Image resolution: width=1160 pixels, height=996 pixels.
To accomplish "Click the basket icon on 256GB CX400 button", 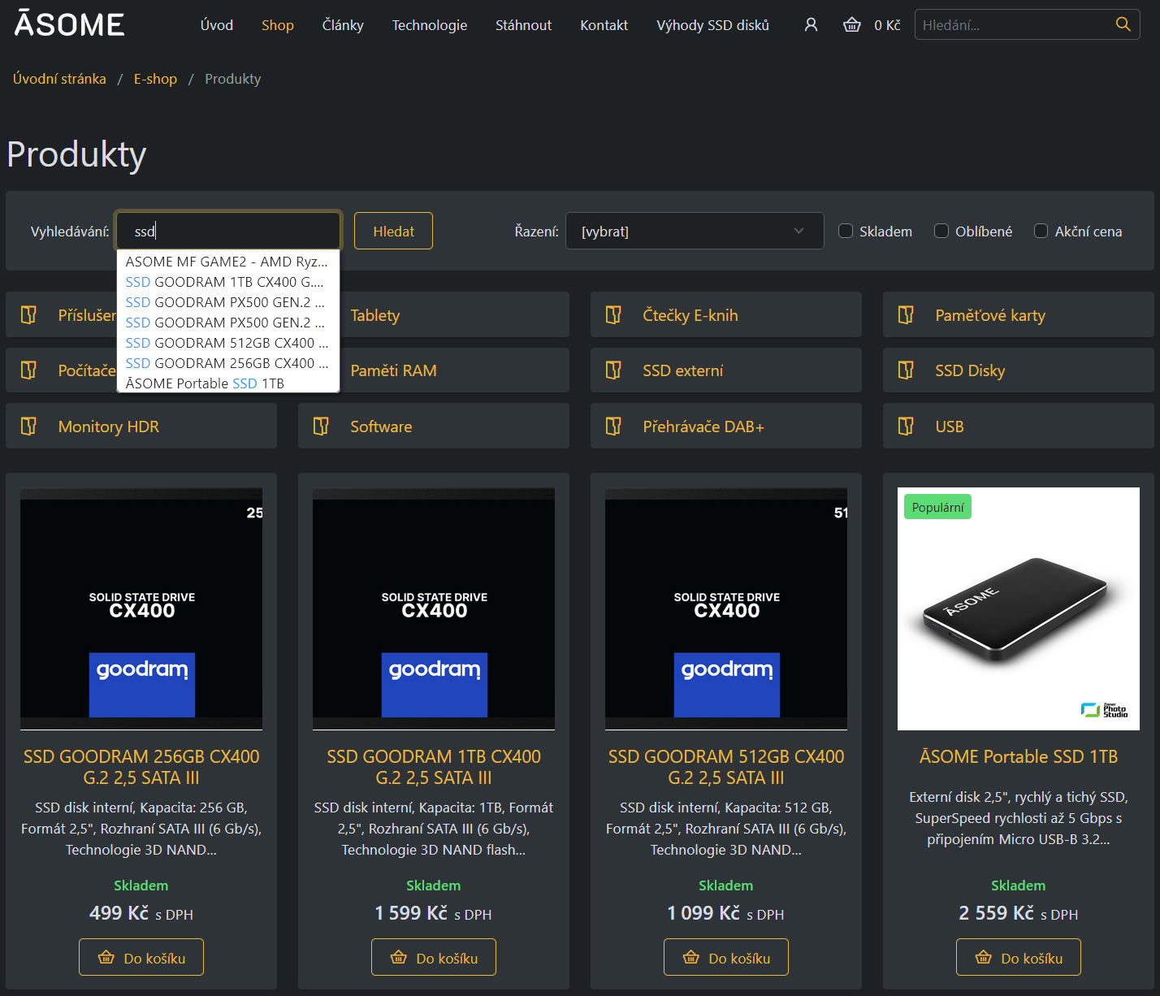I will click(106, 958).
